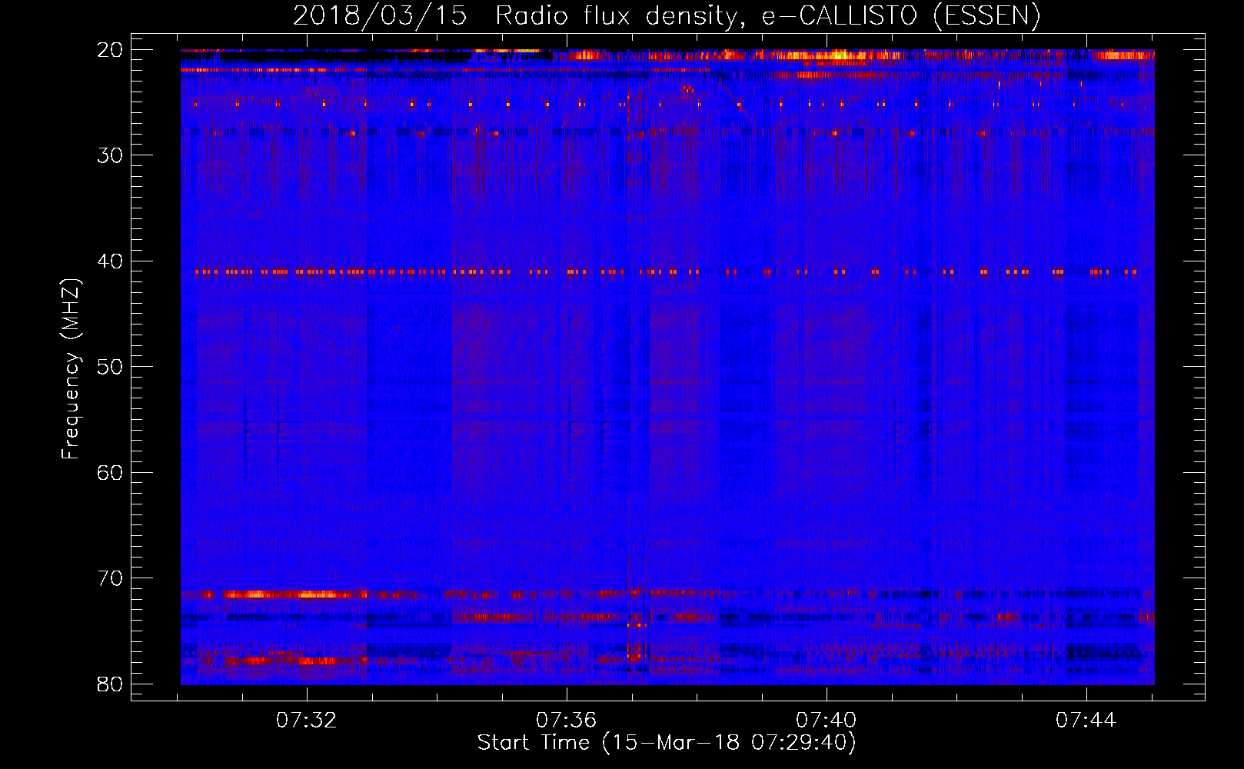Click the 40 frequency tick label
The image size is (1244, 769).
[111, 261]
